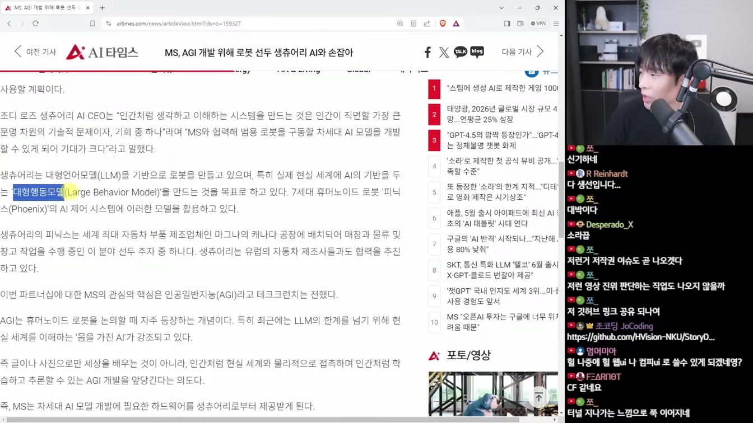Click chat username 'Desperado_X'
Image resolution: width=753 pixels, height=423 pixels.
tap(610, 224)
